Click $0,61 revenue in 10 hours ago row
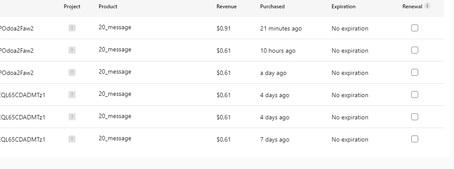 point(224,51)
